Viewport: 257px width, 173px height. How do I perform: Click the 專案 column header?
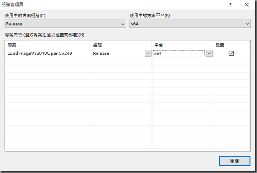(x=48, y=45)
